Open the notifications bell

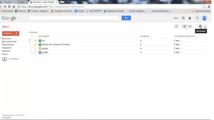(190, 18)
